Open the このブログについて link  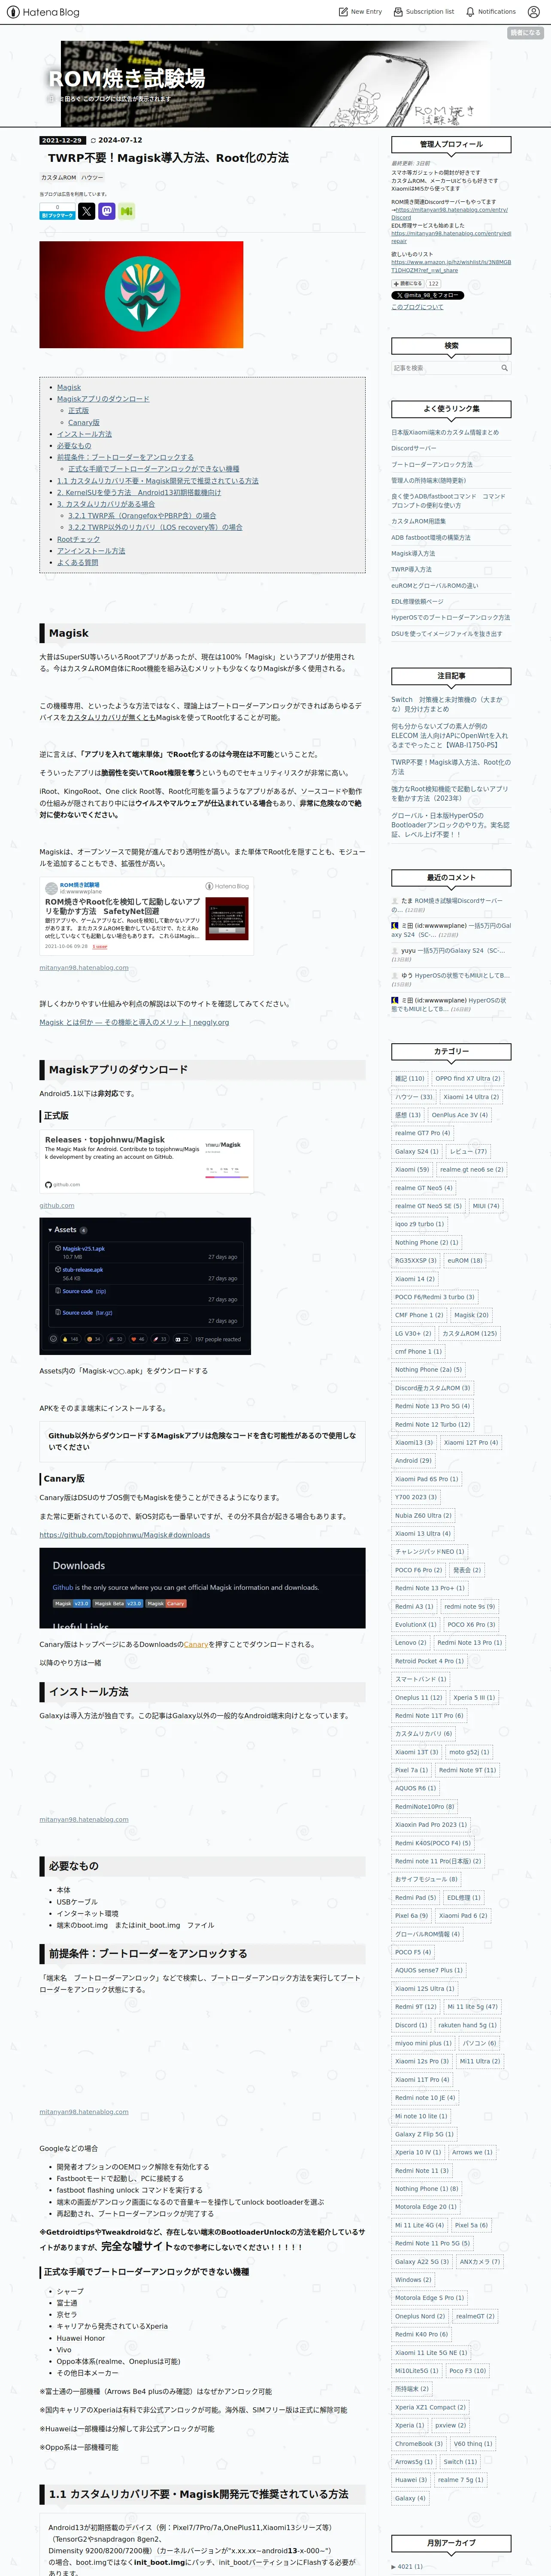[x=417, y=307]
